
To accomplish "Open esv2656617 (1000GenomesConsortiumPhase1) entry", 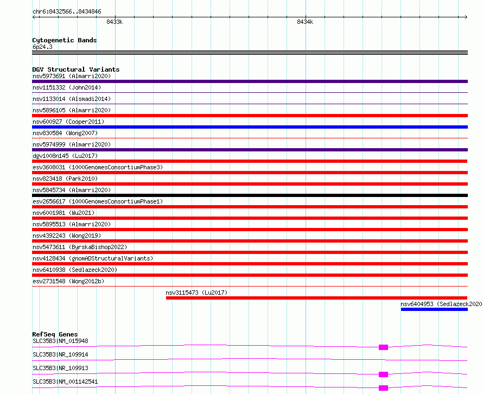I will 98,201.
